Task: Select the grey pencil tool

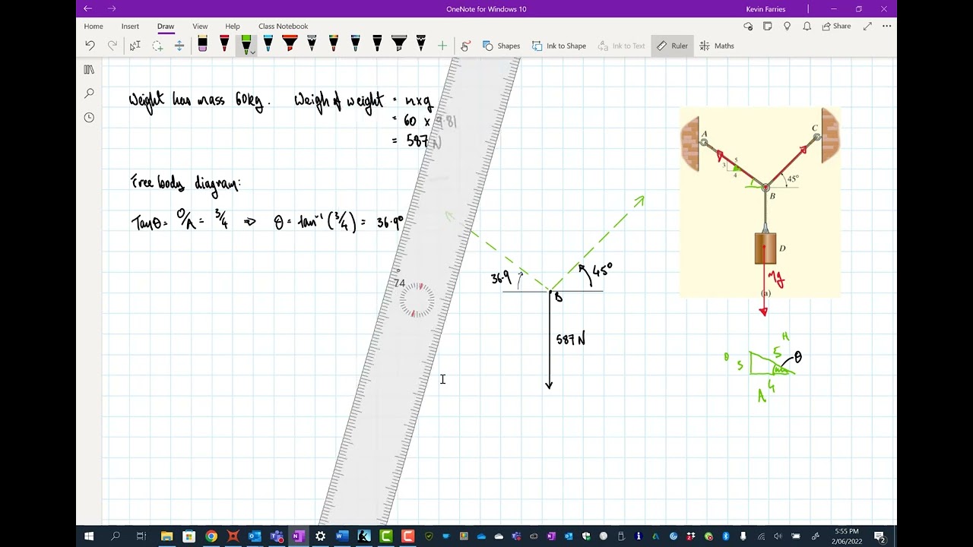Action: coord(312,45)
